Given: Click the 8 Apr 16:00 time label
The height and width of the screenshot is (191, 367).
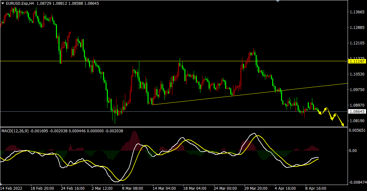Looking at the screenshot, I should click(x=315, y=188).
